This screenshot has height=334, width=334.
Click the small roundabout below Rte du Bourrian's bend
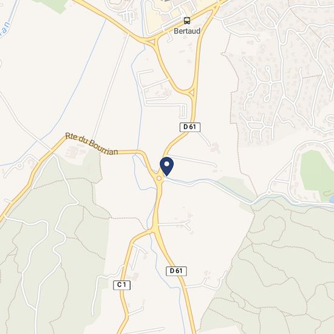click(19, 166)
